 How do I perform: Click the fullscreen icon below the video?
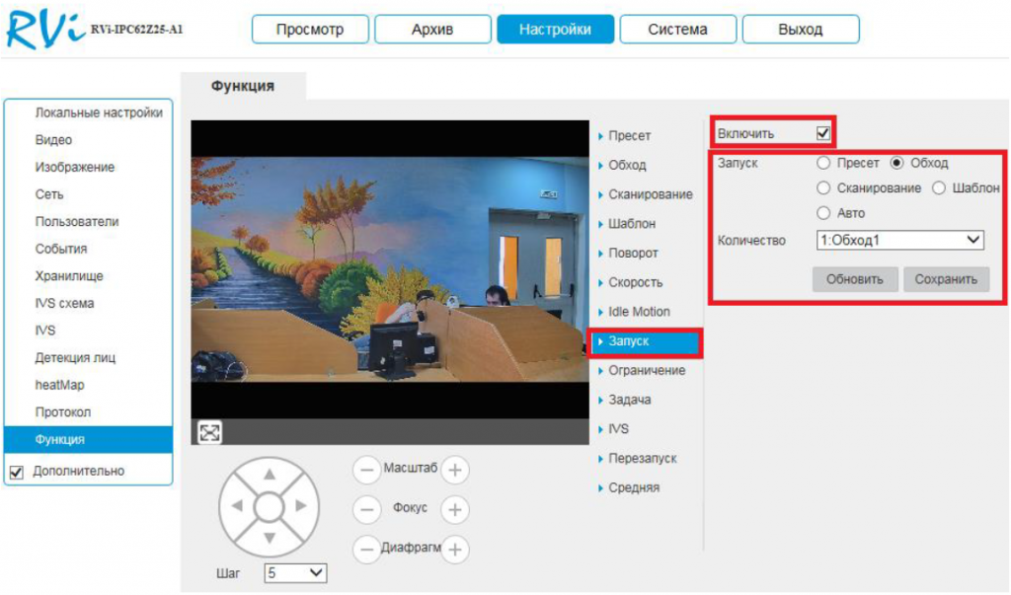(x=209, y=431)
